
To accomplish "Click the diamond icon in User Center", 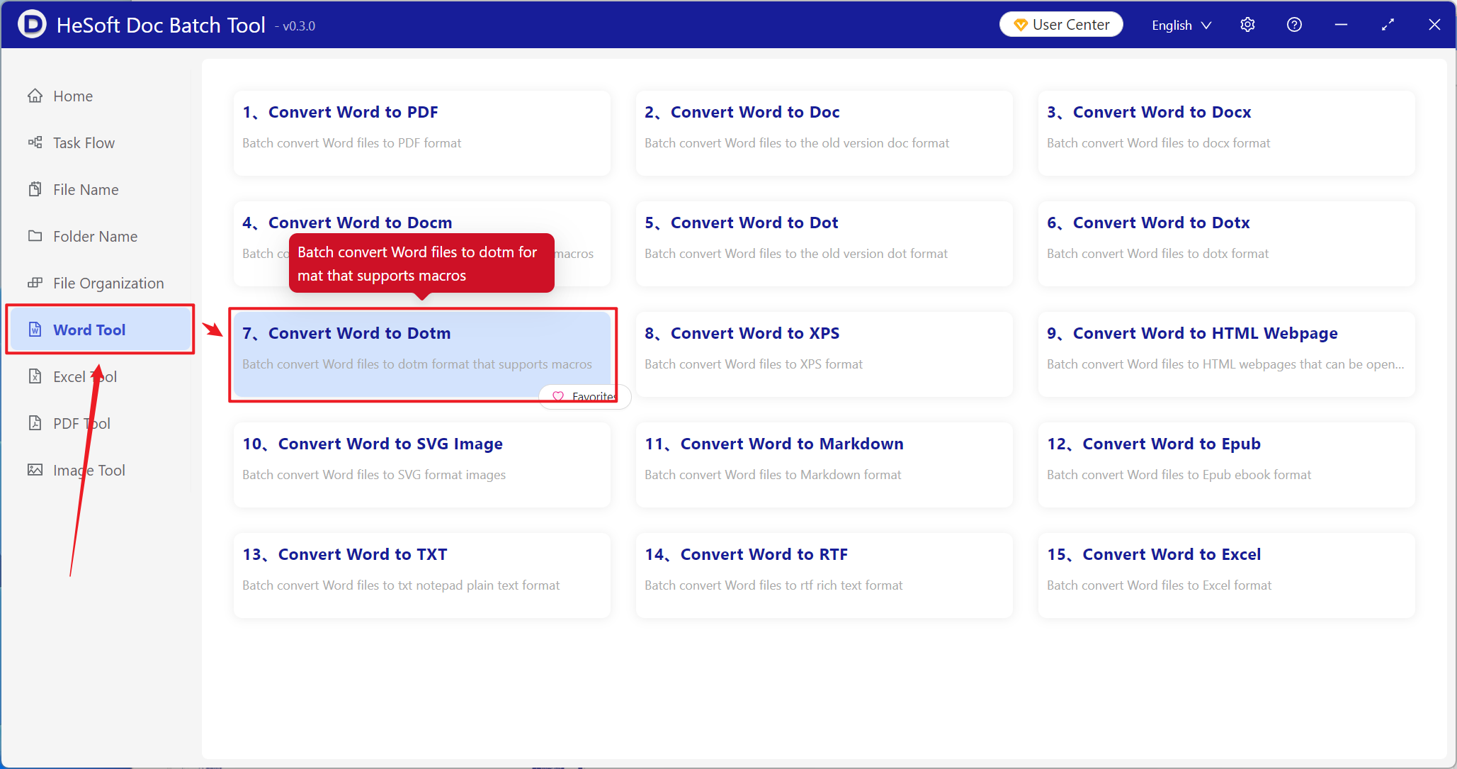I will click(x=1020, y=25).
